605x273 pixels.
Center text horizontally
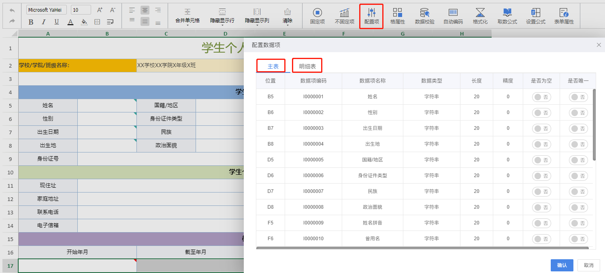click(x=145, y=10)
